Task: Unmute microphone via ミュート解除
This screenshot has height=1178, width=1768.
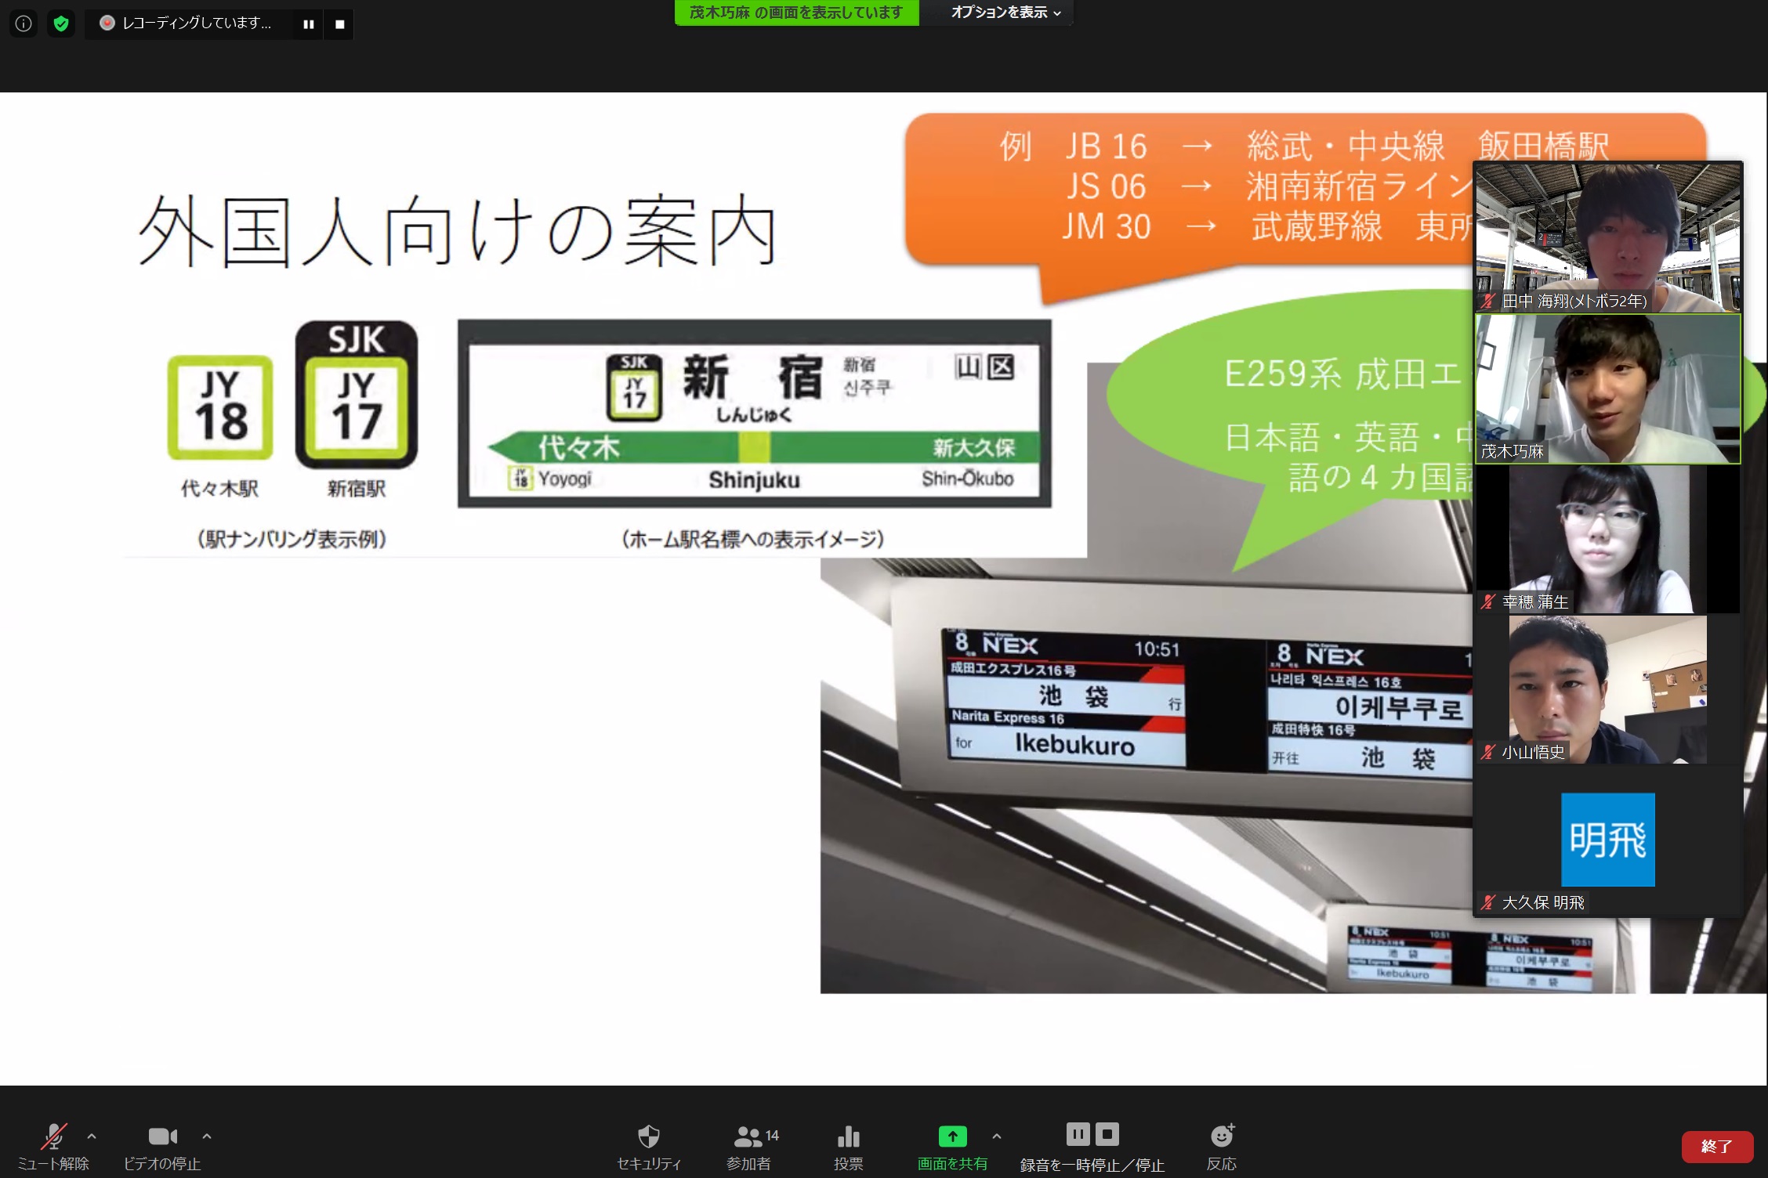Action: click(x=53, y=1147)
